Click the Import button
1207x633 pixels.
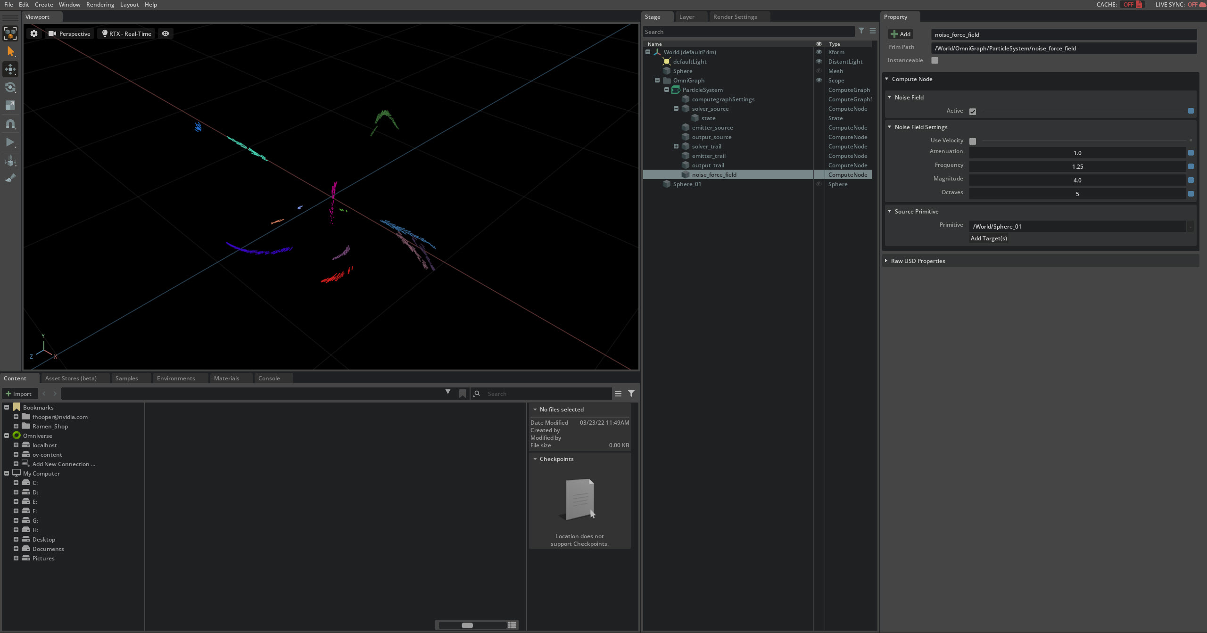pos(19,394)
